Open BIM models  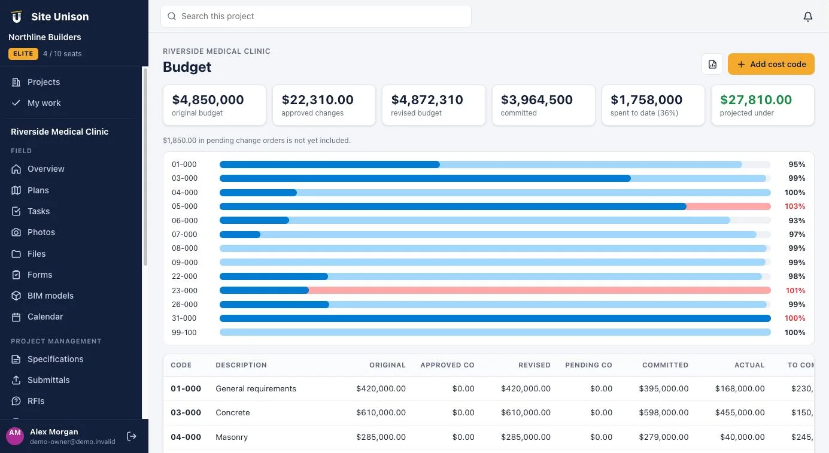tap(72, 296)
